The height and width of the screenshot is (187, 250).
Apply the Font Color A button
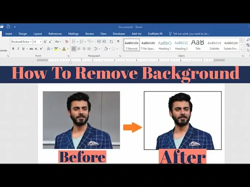click(x=64, y=49)
